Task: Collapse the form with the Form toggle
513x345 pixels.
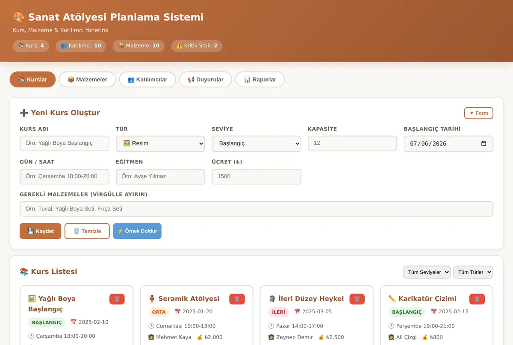Action: 479,113
